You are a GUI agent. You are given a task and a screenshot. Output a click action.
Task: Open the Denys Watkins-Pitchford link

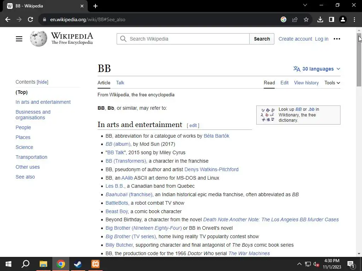211,170
